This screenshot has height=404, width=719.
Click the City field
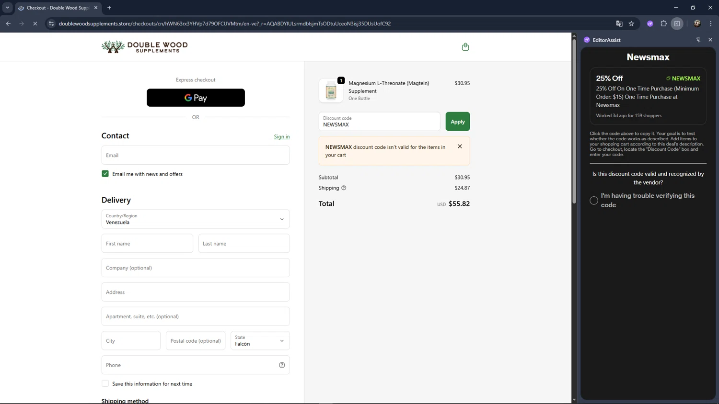[x=131, y=341]
